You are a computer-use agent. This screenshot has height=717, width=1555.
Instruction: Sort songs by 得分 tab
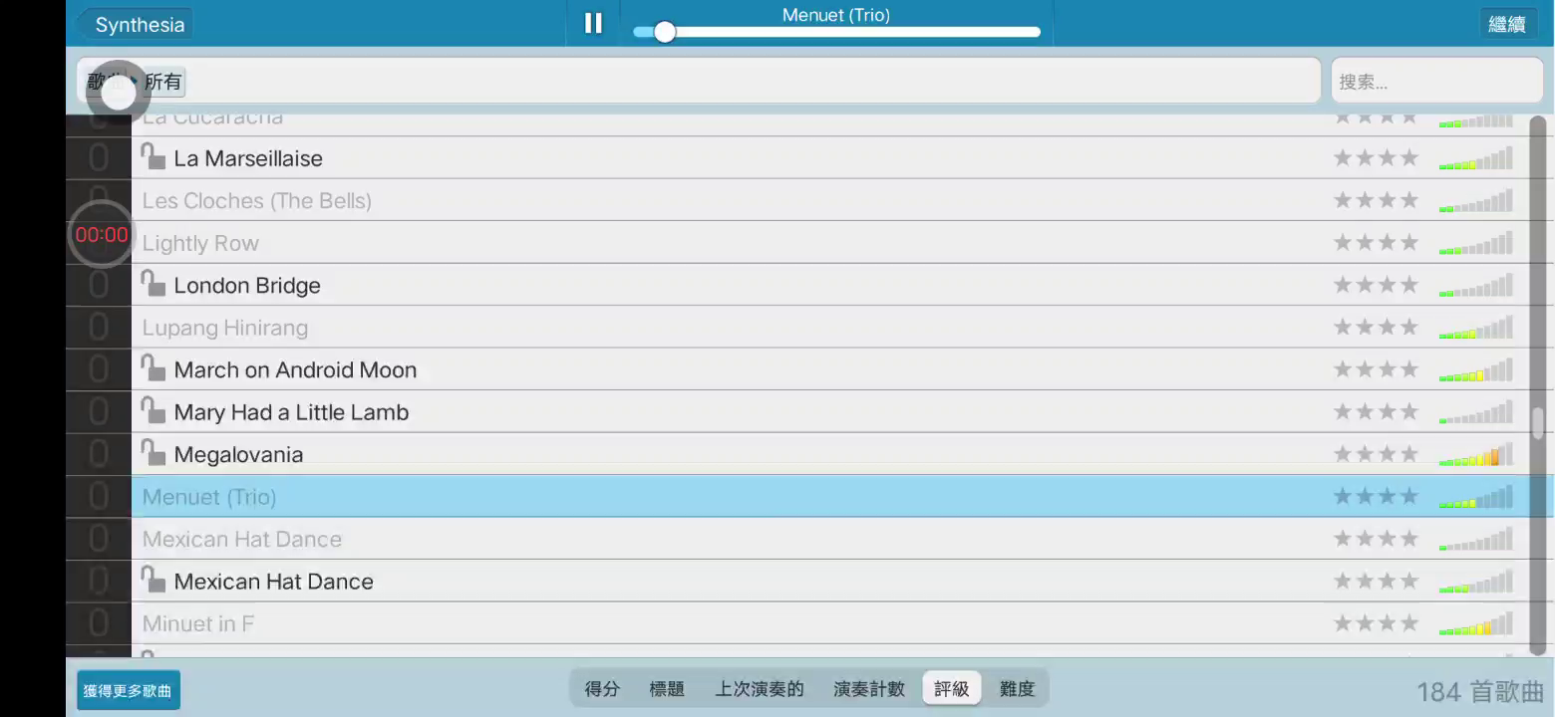point(602,688)
